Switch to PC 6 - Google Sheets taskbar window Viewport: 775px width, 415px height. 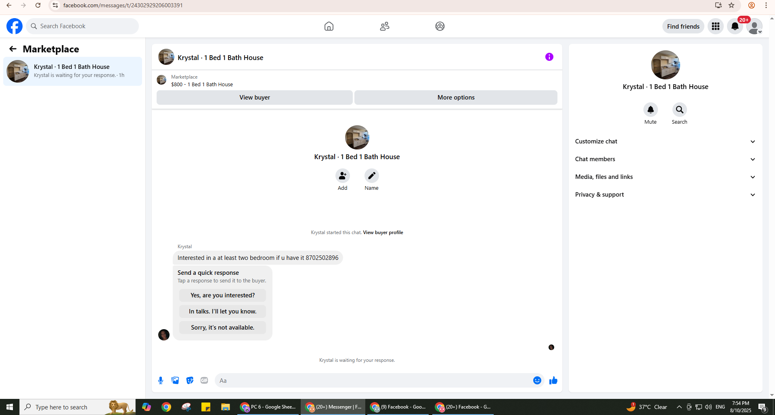[x=268, y=407]
